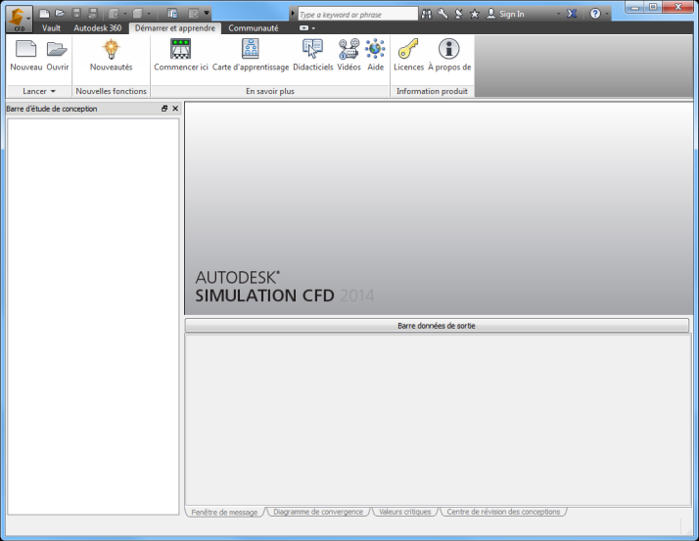Screen dimensions: 699x541
Task: Open the Valeurs critiques tab
Action: pos(404,512)
